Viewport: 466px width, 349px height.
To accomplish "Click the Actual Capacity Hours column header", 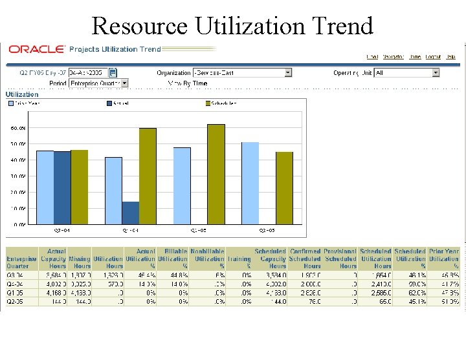I will click(x=52, y=259).
